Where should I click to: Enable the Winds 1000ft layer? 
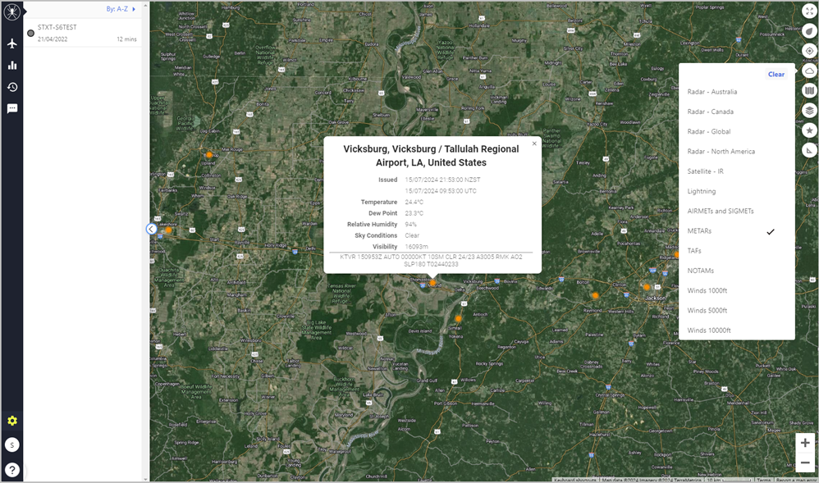pos(736,290)
